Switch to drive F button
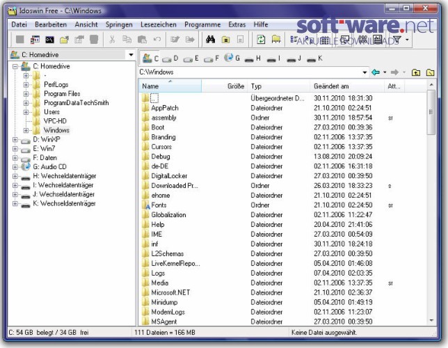This screenshot has width=448, height=348. coord(211,58)
